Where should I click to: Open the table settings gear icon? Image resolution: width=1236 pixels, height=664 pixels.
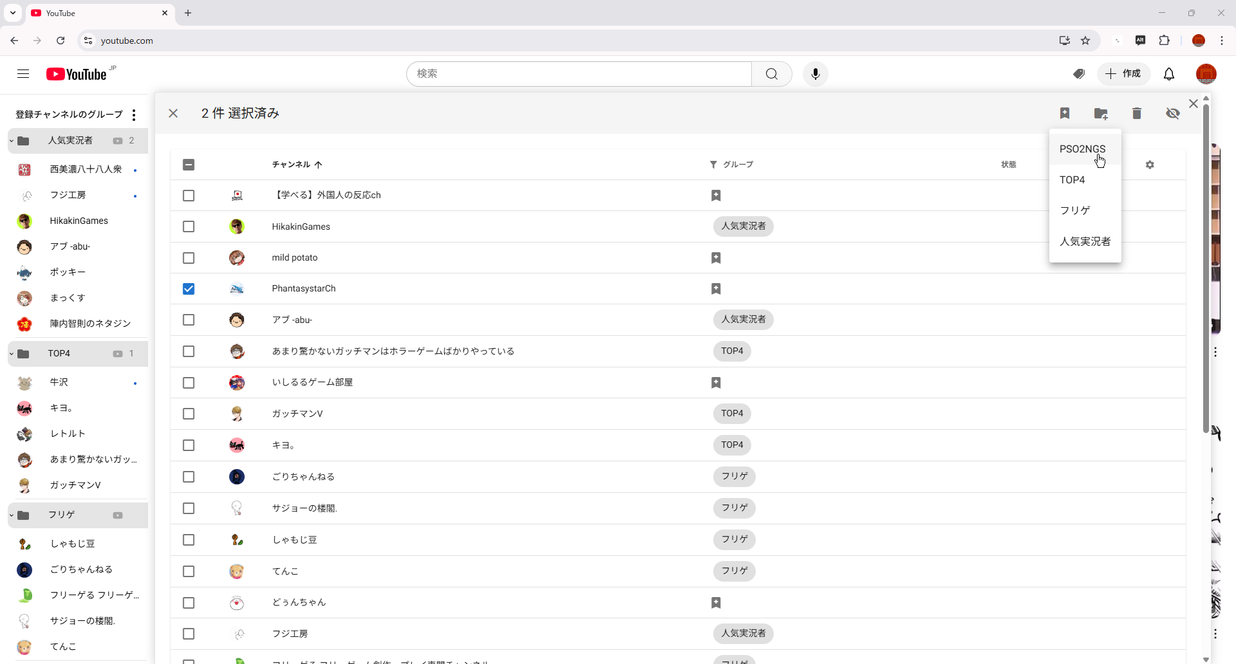click(x=1150, y=165)
